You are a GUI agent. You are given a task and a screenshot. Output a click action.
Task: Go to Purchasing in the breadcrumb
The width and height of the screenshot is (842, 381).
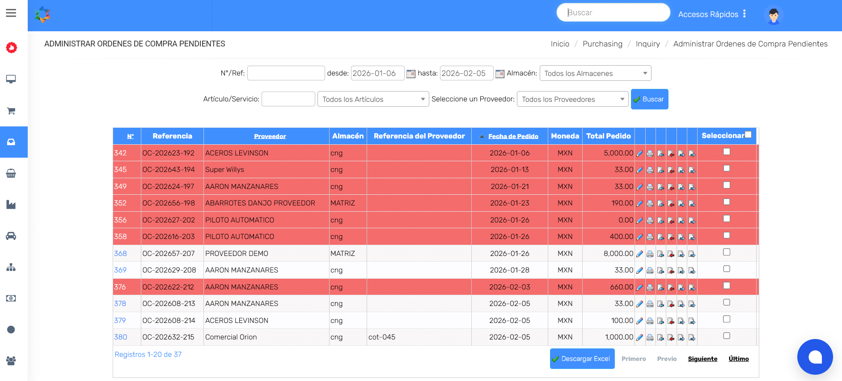pos(602,44)
